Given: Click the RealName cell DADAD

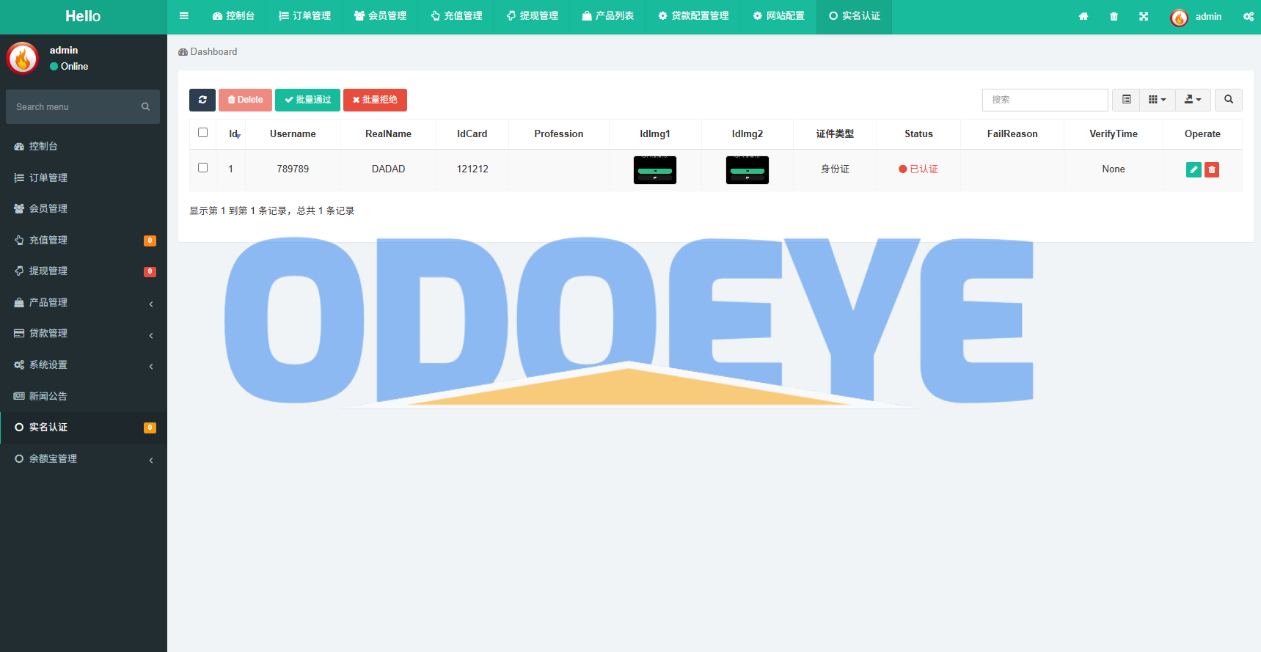Looking at the screenshot, I should (388, 169).
